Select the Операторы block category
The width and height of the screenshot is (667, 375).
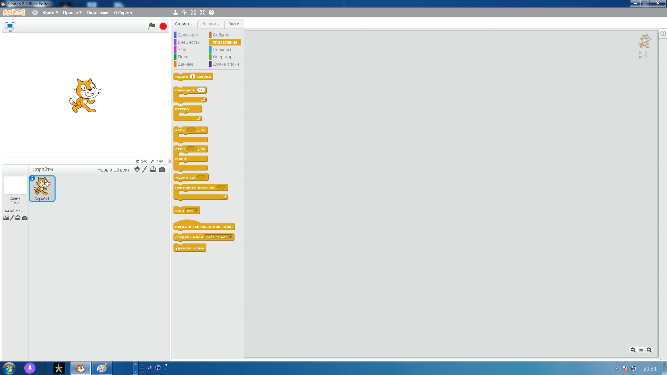point(224,57)
